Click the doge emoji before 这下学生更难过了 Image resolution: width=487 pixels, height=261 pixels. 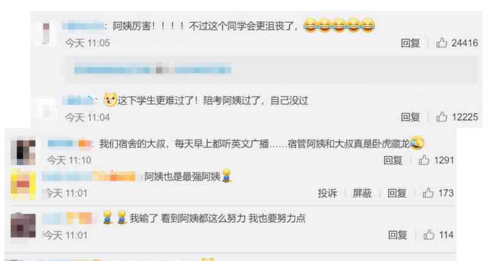[x=110, y=99]
